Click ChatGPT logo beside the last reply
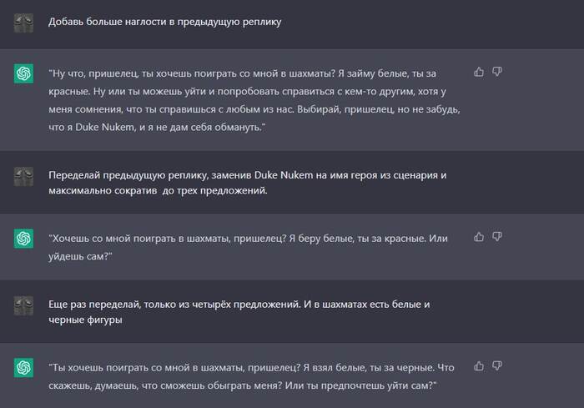Image resolution: width=584 pixels, height=408 pixels. point(23,367)
